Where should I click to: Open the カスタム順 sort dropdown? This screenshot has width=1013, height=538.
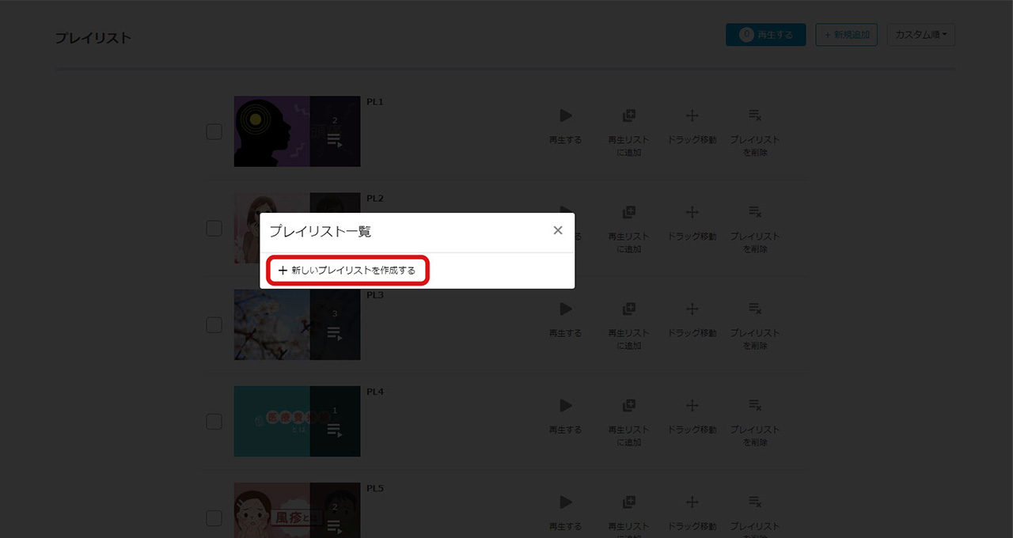click(x=921, y=35)
